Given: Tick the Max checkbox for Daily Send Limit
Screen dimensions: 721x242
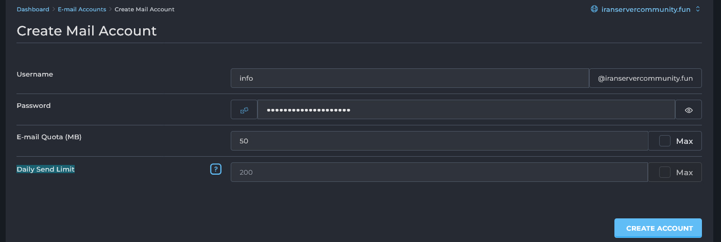Looking at the screenshot, I should 665,172.
